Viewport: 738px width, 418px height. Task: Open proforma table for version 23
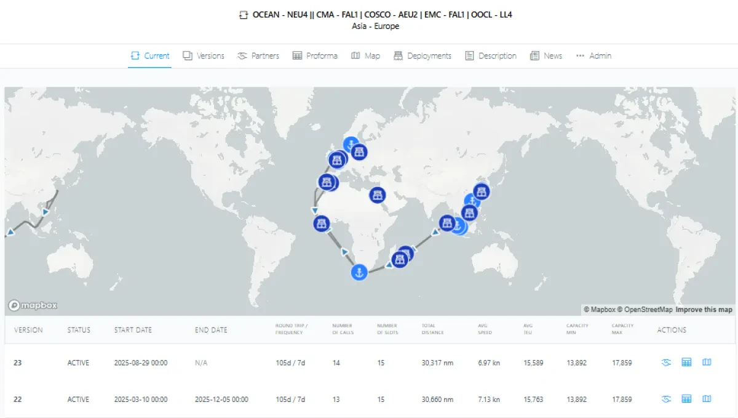point(686,363)
